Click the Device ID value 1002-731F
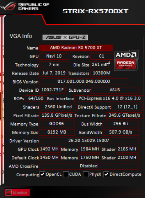 coord(52,90)
